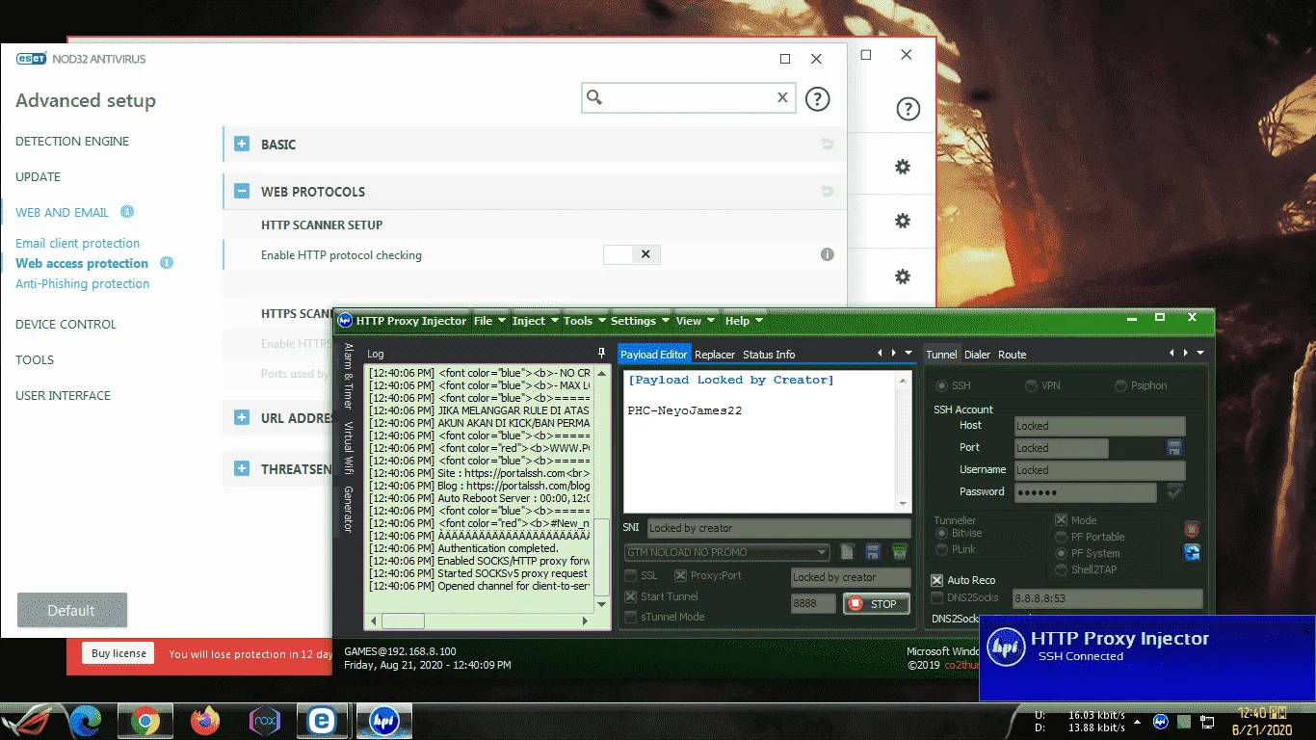Image resolution: width=1316 pixels, height=740 pixels.
Task: Expand the BASIC section
Action: [x=242, y=145]
